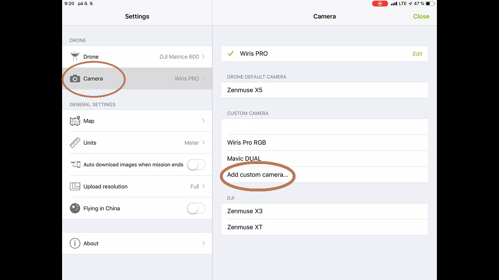Screen dimensions: 499x280
Task: Click the DJI Matrice 600 value
Action: click(179, 57)
